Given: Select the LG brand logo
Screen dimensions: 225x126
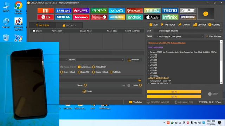Looking at the screenshot, I should (46, 17).
